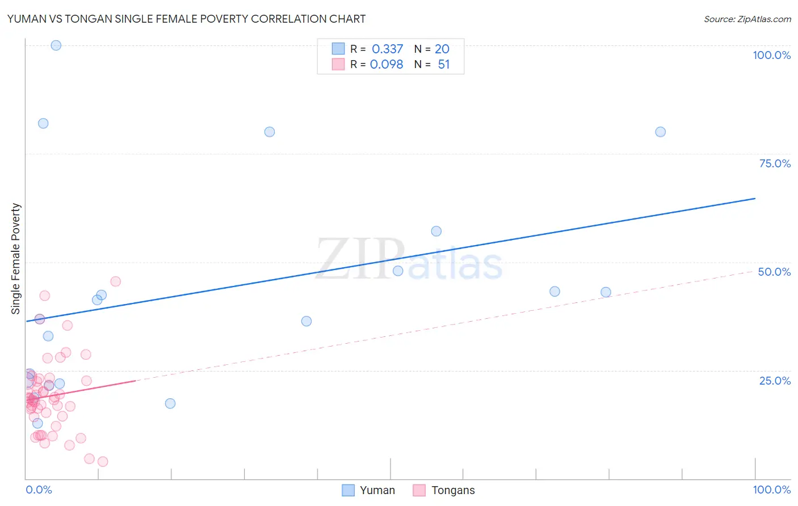Select the rightmost Yuman data point
Image resolution: width=798 pixels, height=506 pixels.
660,132
